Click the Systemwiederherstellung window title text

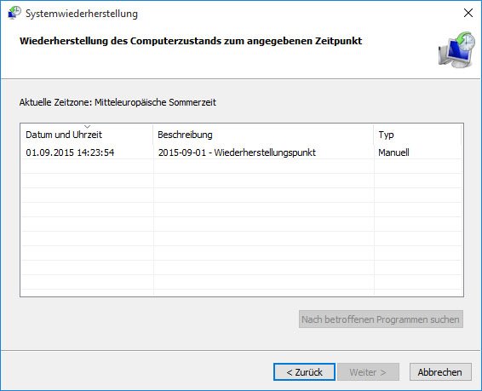(x=82, y=14)
